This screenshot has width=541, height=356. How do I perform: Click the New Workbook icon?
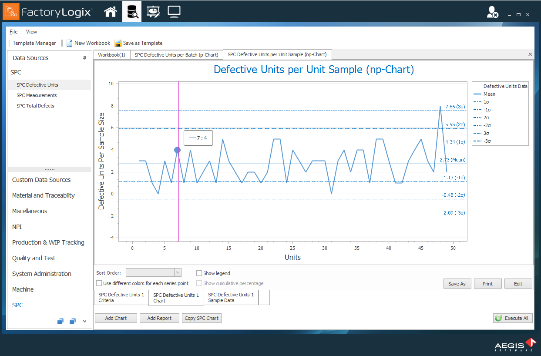coord(69,43)
